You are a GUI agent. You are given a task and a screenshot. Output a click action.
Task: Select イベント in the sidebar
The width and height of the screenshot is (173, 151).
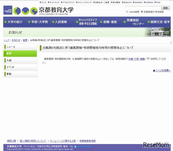[20, 67]
